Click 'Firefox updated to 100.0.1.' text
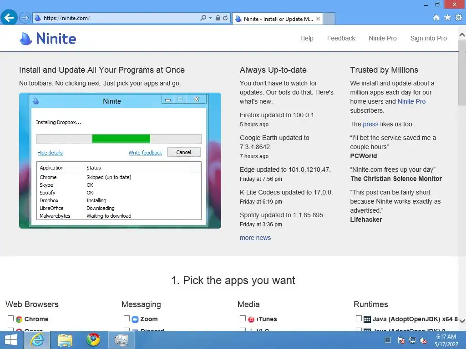466x349 pixels. tap(278, 115)
